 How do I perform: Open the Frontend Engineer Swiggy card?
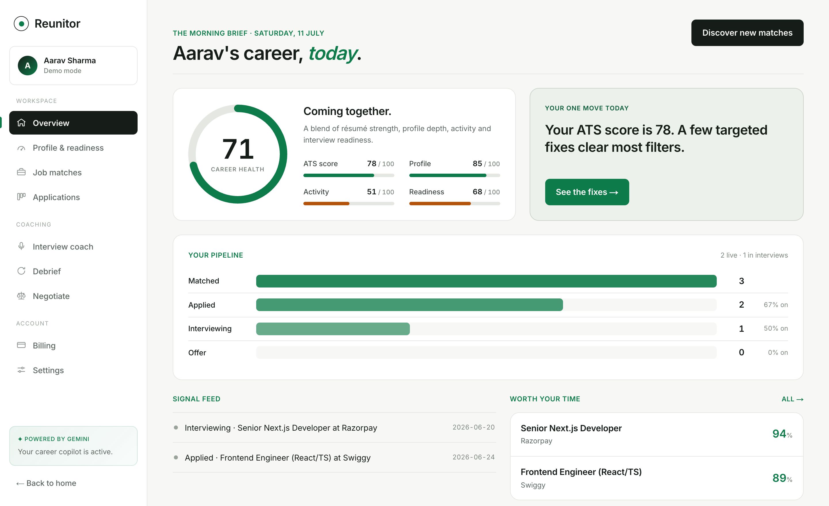[657, 478]
